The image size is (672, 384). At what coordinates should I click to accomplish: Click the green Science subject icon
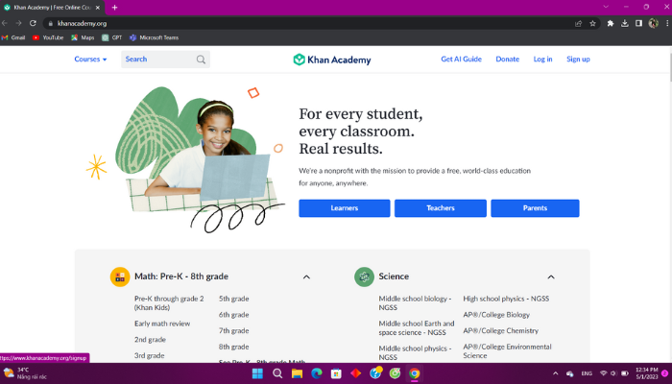(364, 276)
